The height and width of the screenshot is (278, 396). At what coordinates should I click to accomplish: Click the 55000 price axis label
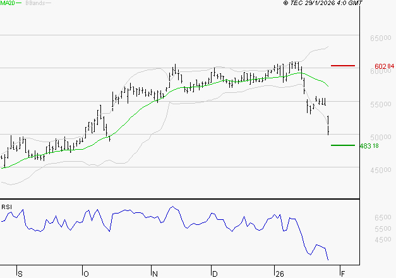381,104
